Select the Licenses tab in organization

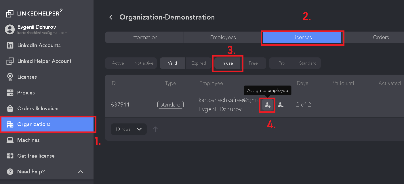point(302,37)
